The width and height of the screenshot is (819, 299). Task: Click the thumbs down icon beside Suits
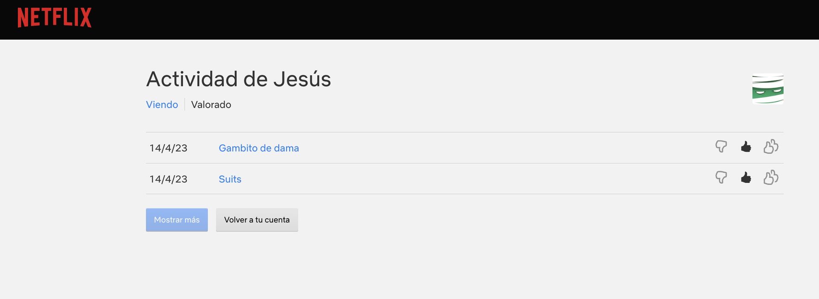coord(720,178)
